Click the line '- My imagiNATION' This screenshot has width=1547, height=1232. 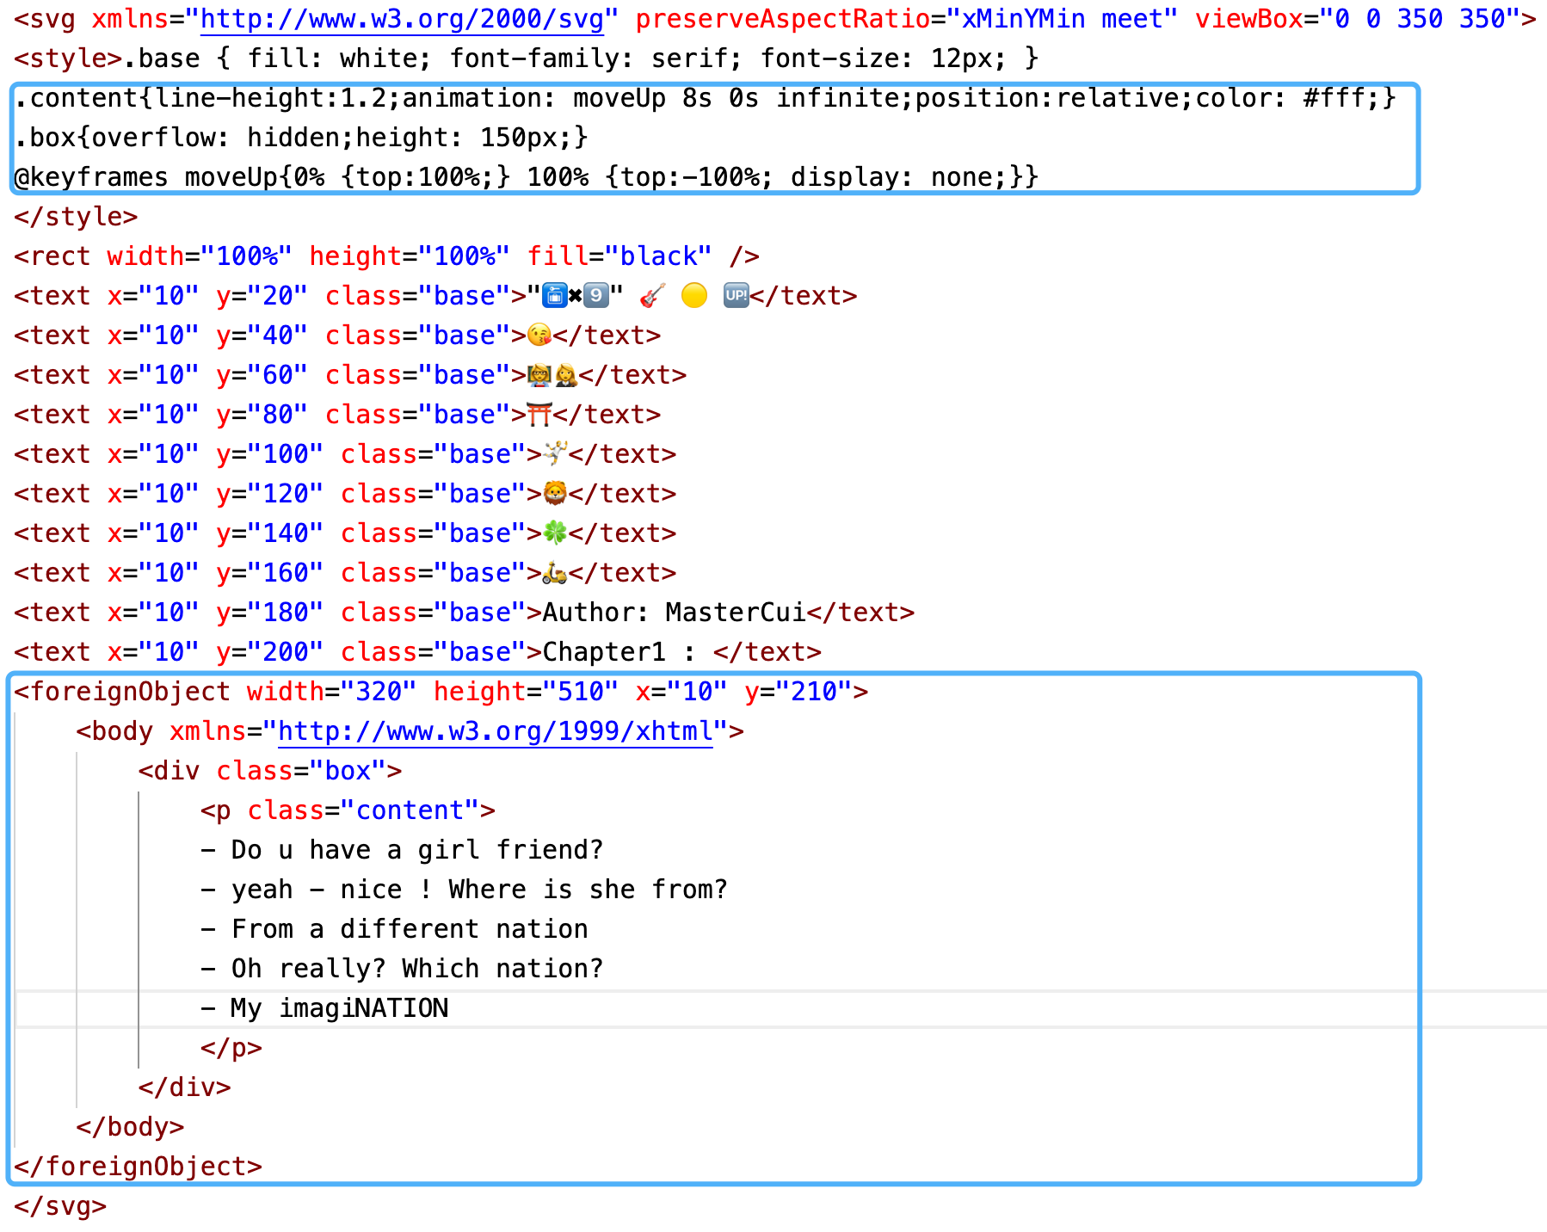324,1008
